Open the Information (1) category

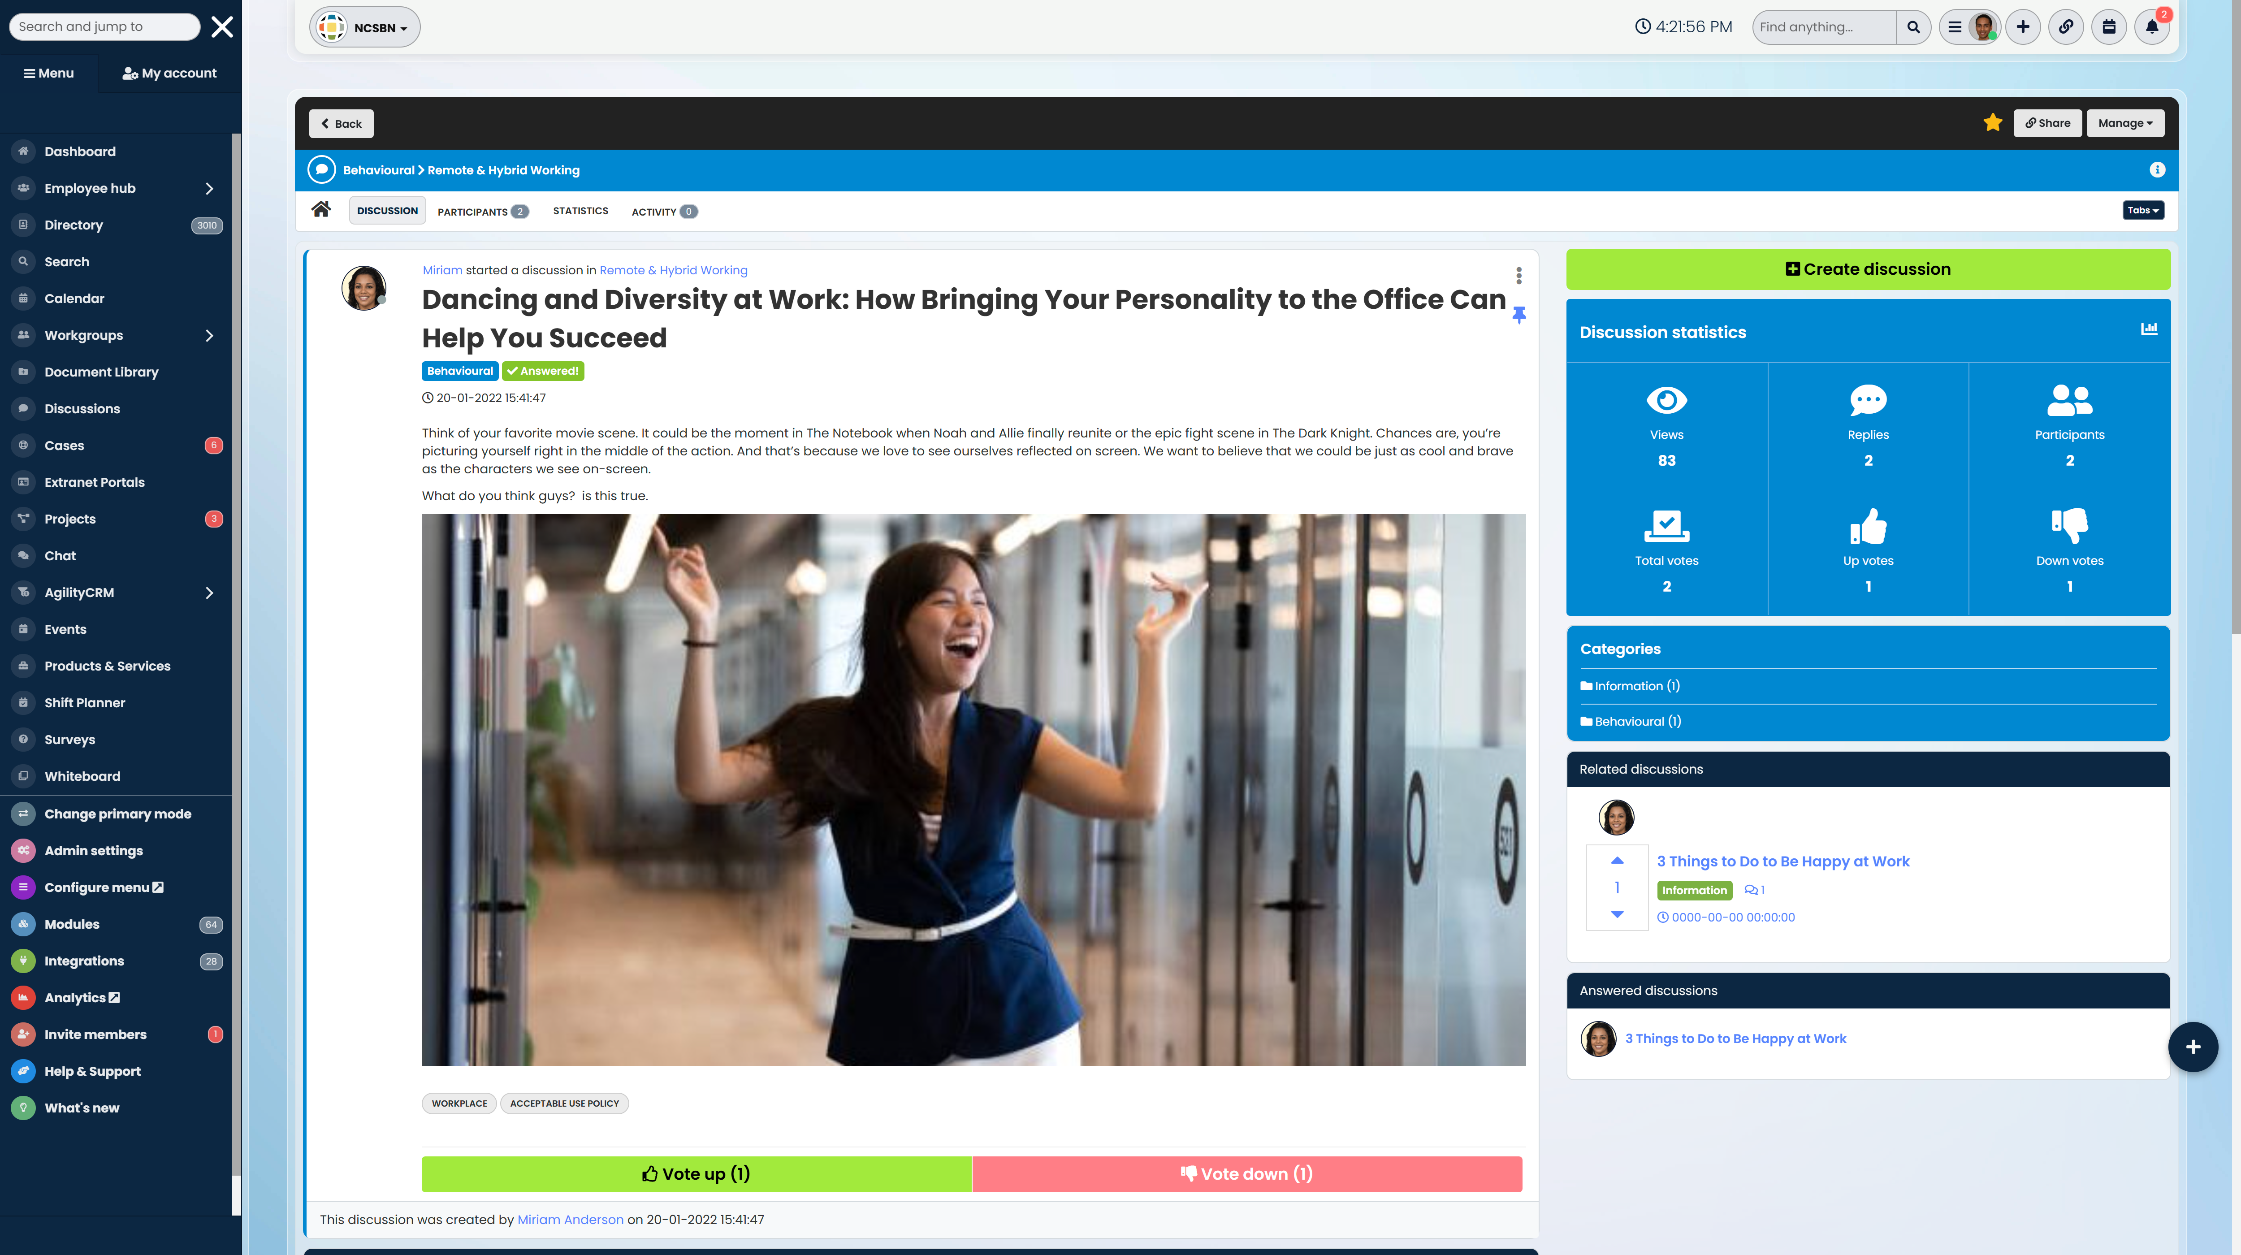[x=1630, y=686]
